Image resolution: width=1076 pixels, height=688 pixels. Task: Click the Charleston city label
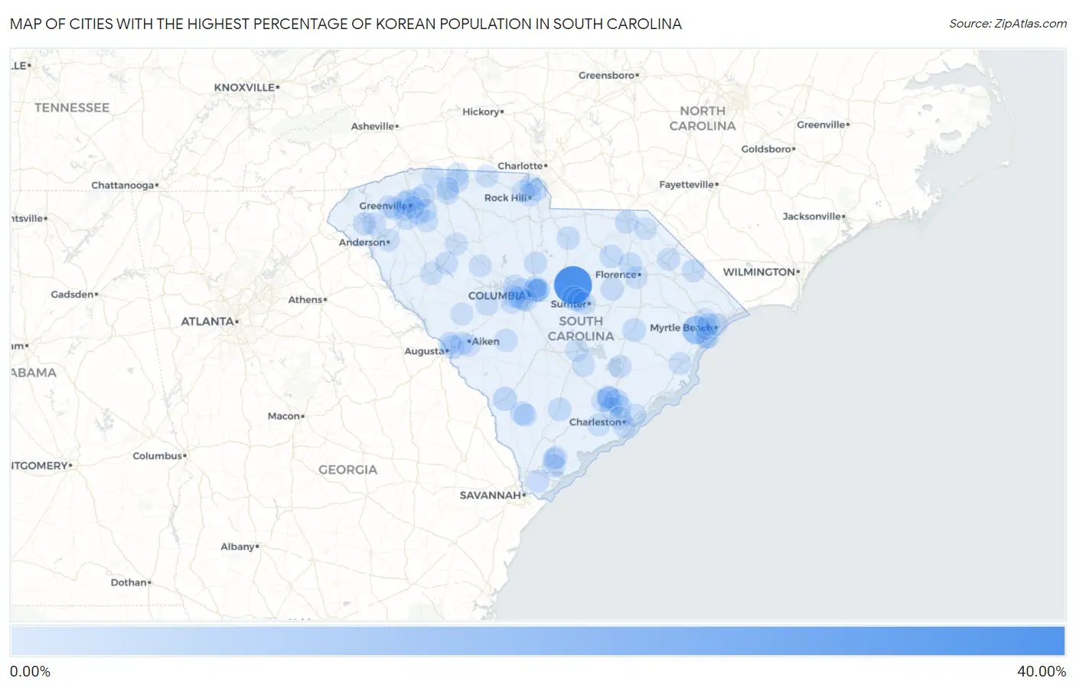pos(595,422)
